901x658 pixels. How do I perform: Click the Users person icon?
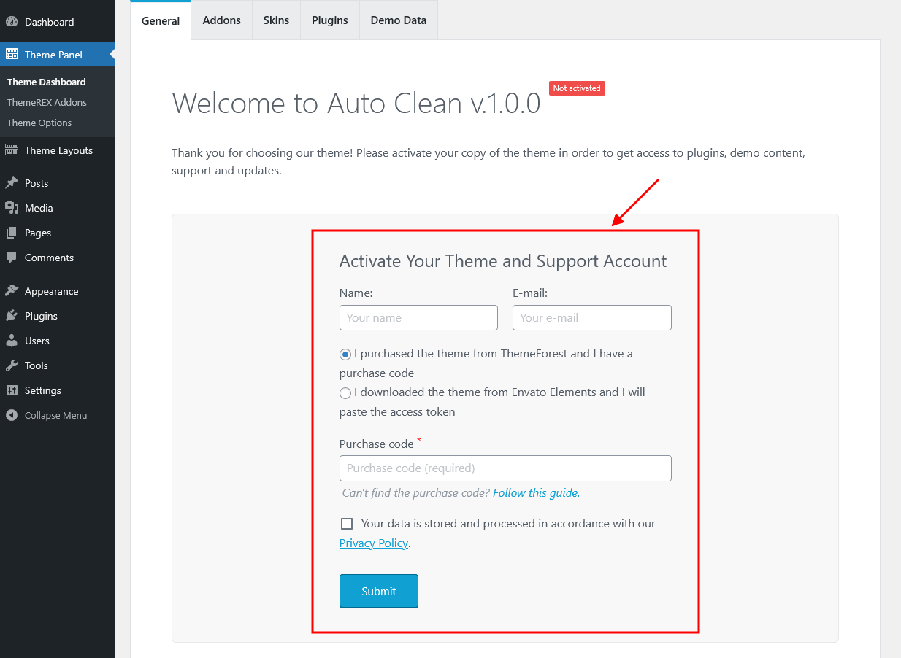[x=12, y=341]
